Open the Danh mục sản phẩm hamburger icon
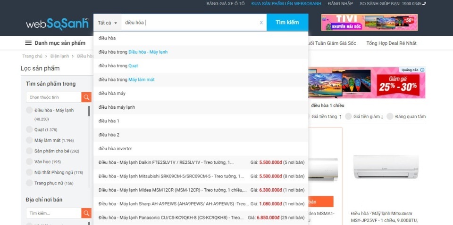Screen dimensions: 453x225 click(28, 43)
